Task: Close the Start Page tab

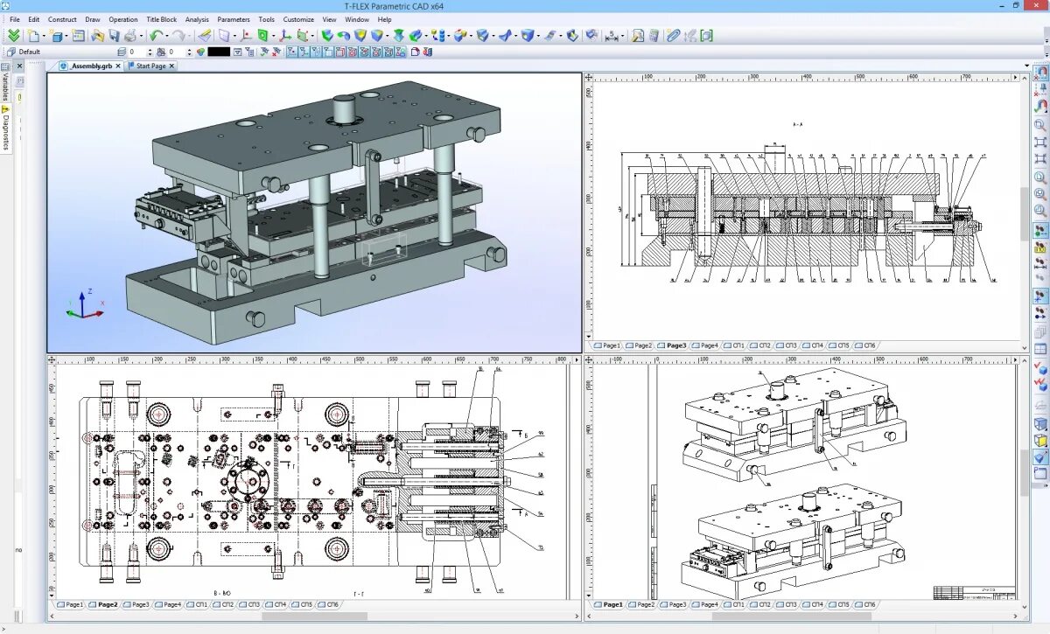Action: tap(171, 66)
